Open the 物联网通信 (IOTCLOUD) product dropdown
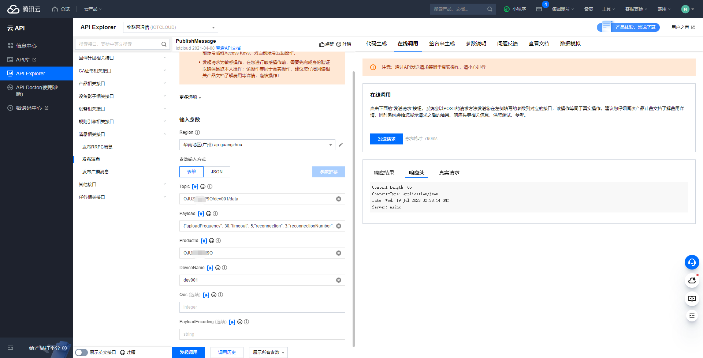Image resolution: width=703 pixels, height=358 pixels. [x=171, y=27]
